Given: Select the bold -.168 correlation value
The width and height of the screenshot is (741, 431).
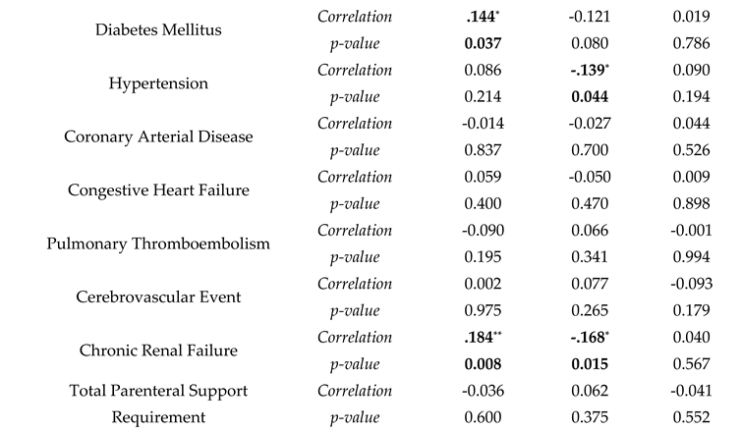Looking at the screenshot, I should 589,337.
